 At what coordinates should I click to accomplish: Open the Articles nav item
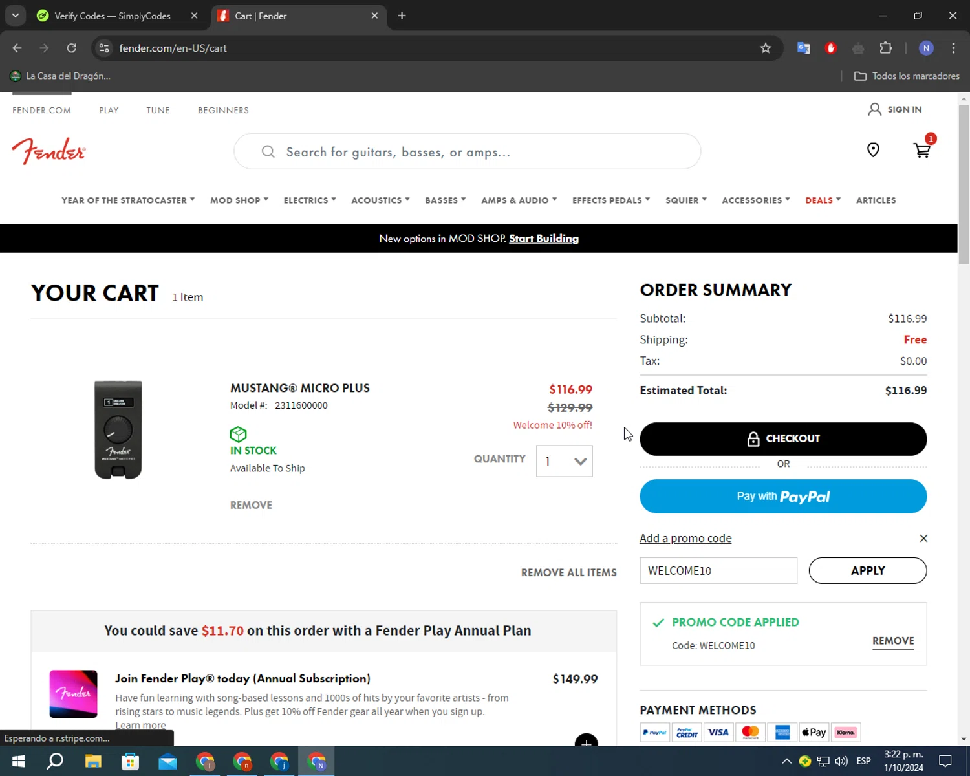click(x=876, y=200)
